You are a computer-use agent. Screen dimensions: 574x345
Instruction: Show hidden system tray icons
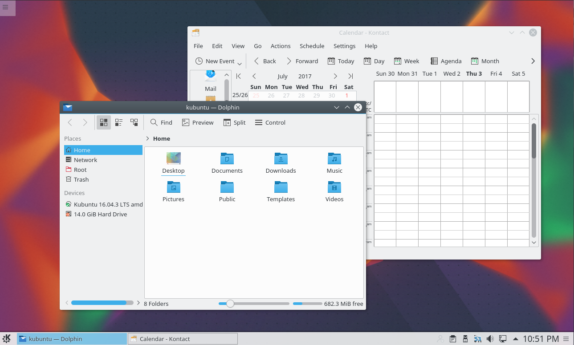pos(516,339)
